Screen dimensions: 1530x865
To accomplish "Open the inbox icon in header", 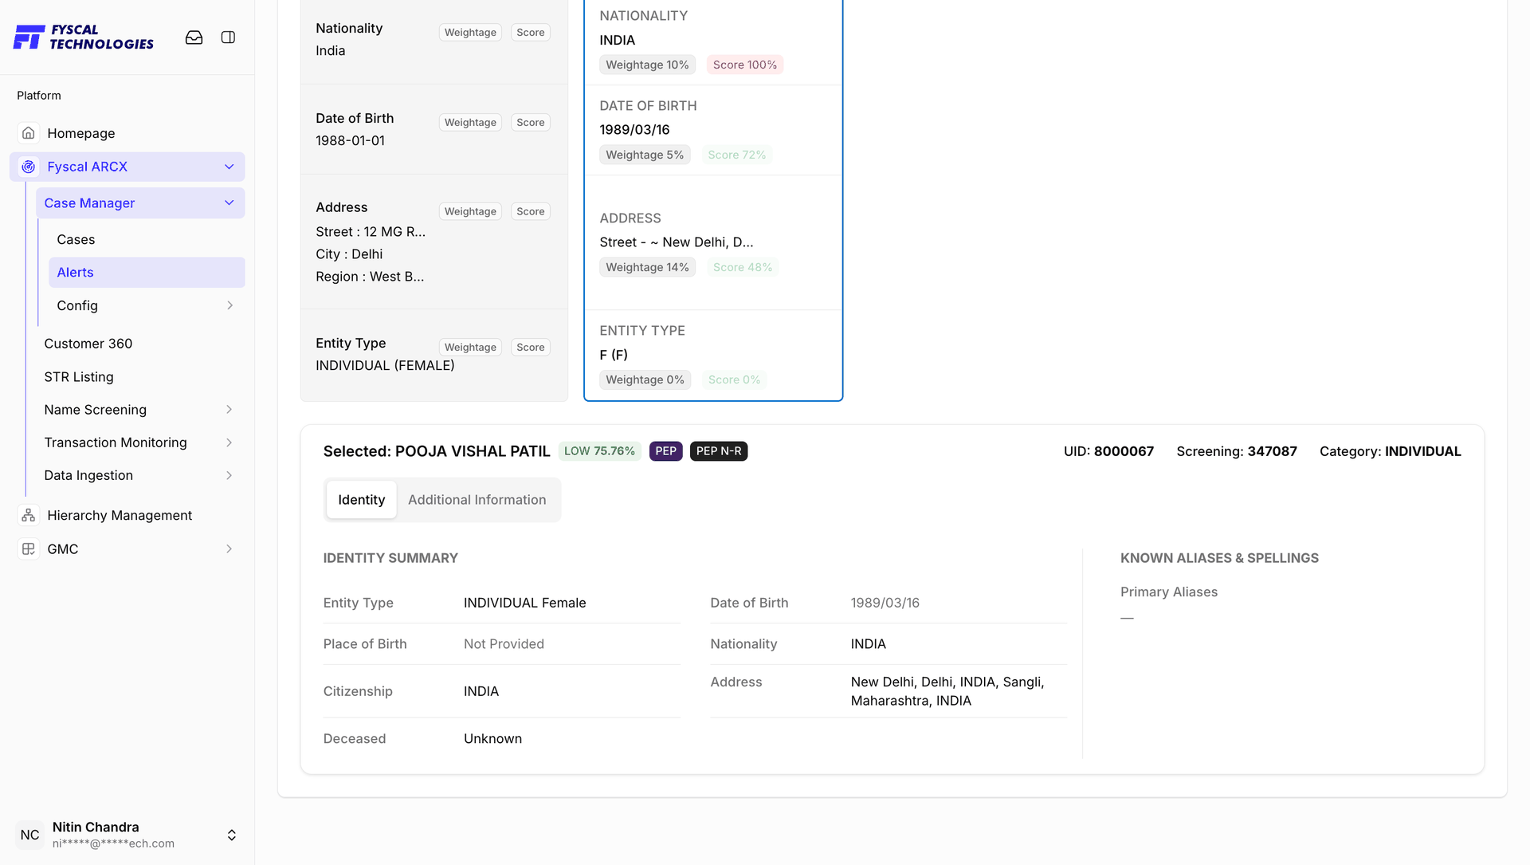I will 194,37.
